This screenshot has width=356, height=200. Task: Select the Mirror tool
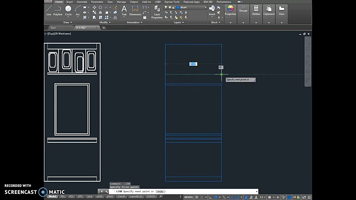point(100,12)
